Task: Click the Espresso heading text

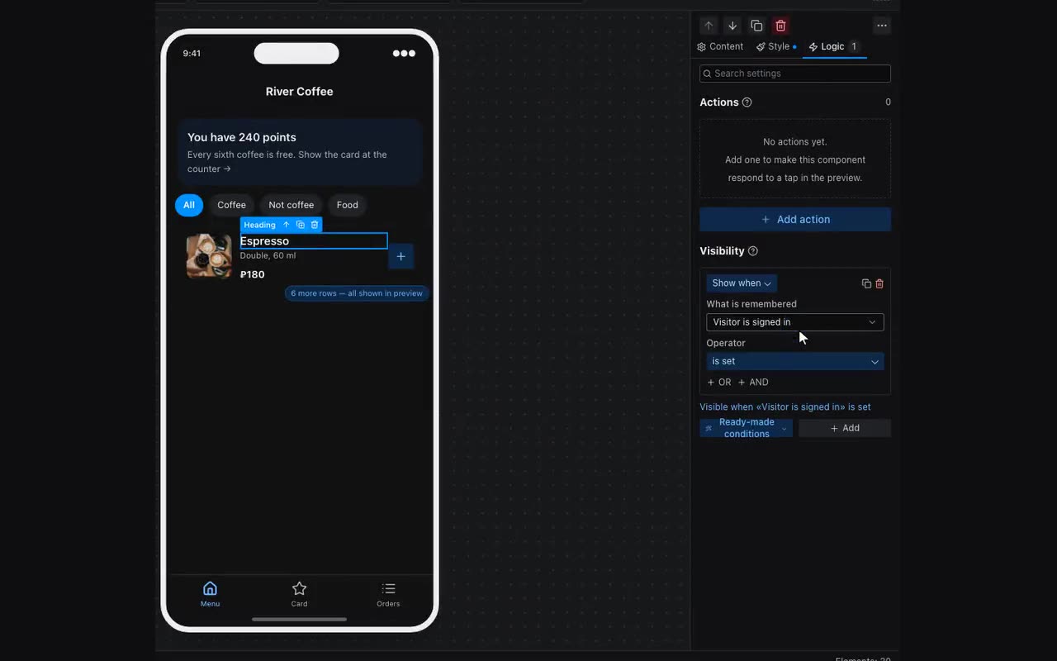Action: [264, 241]
